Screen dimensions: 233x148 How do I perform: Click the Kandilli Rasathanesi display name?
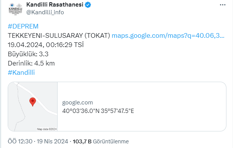(x=55, y=5)
